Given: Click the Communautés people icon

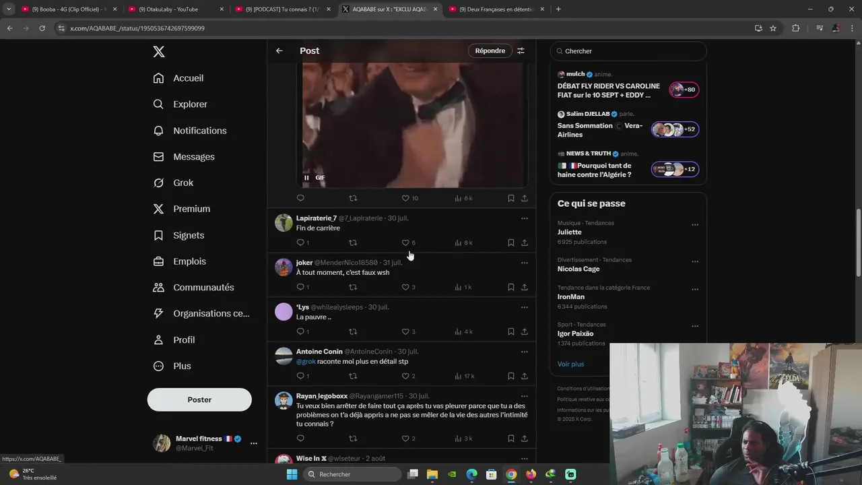Looking at the screenshot, I should click(158, 287).
